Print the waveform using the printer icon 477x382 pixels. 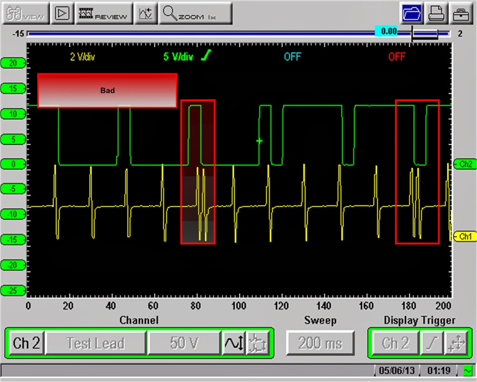[x=436, y=13]
